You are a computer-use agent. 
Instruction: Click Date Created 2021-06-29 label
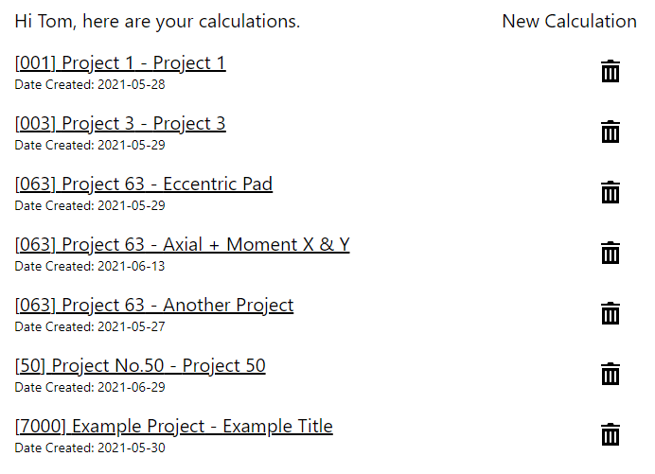90,387
